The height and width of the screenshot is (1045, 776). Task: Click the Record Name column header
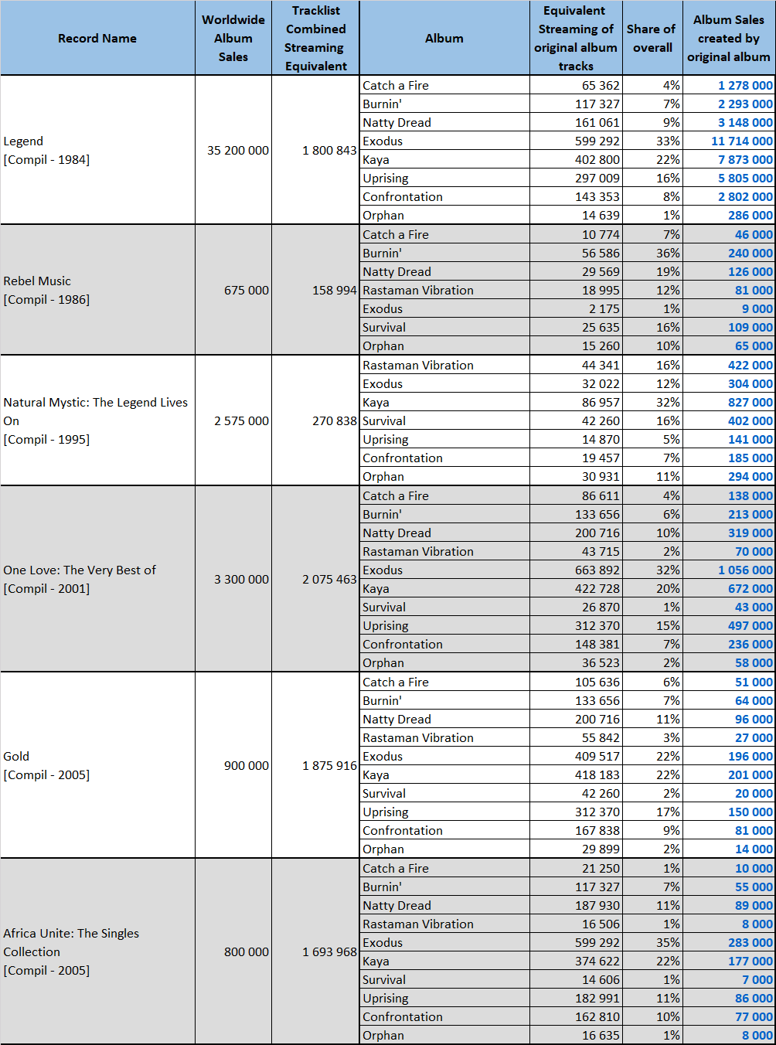coord(97,38)
